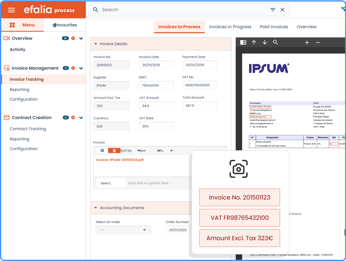Add new item in Invoice Management
Image resolution: width=346 pixels, height=261 pixels.
(x=73, y=68)
